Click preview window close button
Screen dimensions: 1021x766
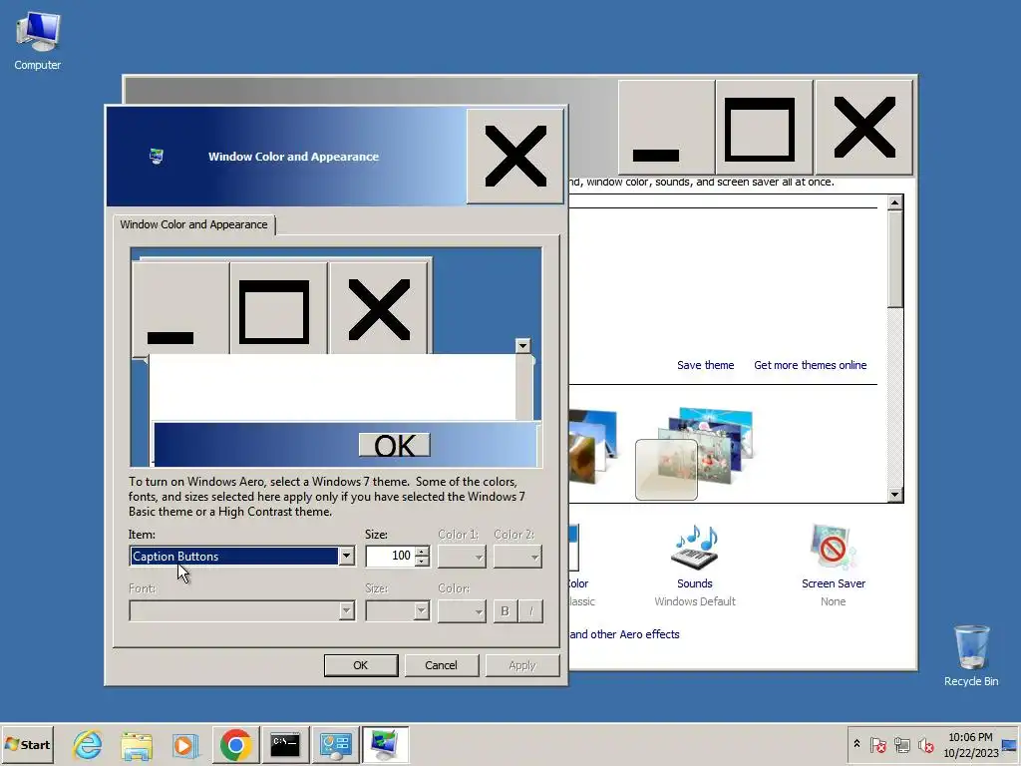[378, 309]
